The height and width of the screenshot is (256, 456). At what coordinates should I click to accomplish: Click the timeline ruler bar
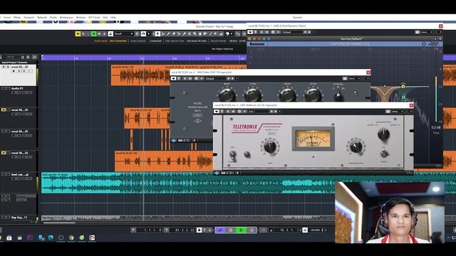(144, 58)
